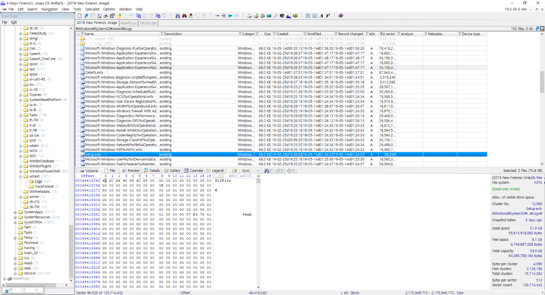The height and width of the screenshot is (295, 545).
Task: Click the file list vertical scrollbar thumb
Action: (x=542, y=83)
